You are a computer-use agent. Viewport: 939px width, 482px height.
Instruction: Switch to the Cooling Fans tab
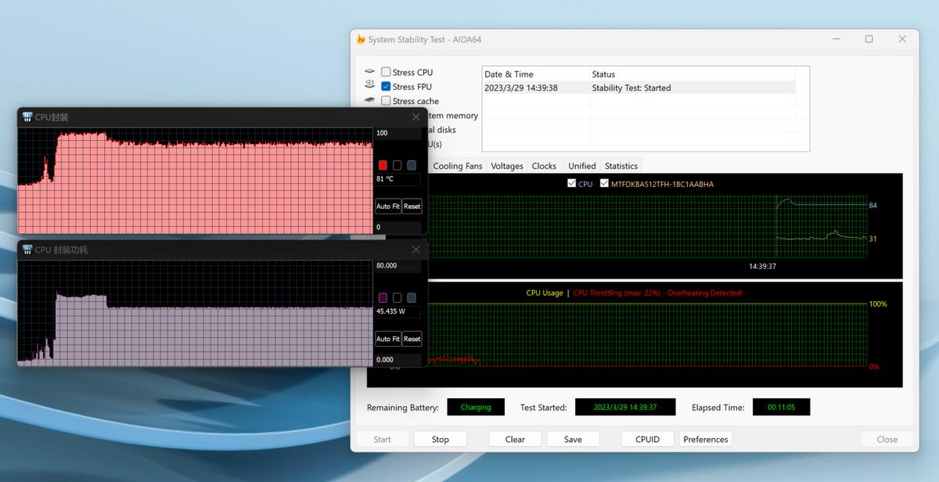(x=458, y=166)
